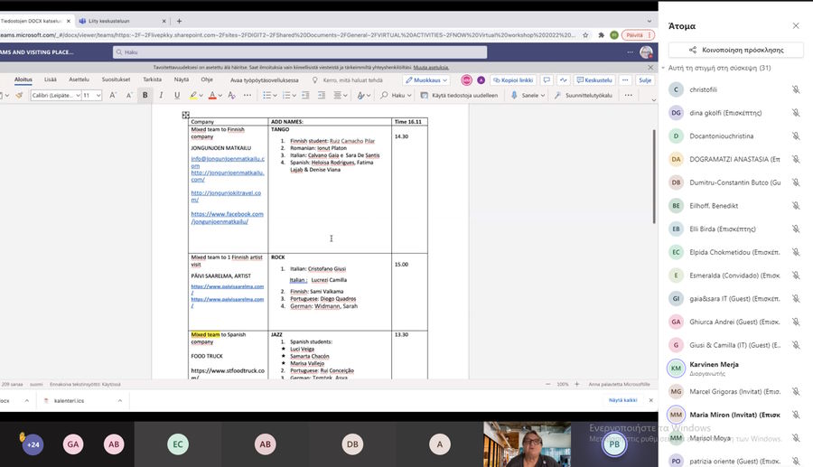Image resolution: width=813 pixels, height=467 pixels.
Task: Switch to the Asettelu ribbon tab
Action: click(x=79, y=79)
